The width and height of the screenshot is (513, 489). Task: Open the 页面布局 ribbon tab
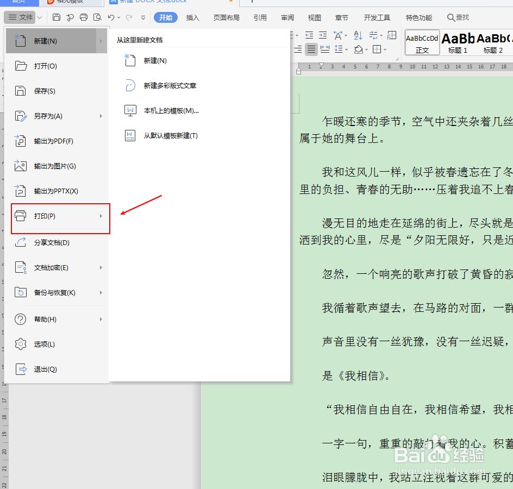[x=227, y=17]
